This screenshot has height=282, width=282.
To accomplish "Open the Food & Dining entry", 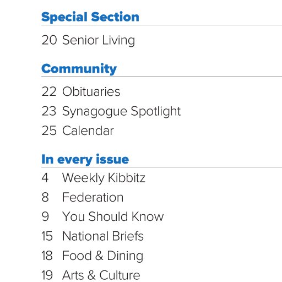I will [102, 256].
